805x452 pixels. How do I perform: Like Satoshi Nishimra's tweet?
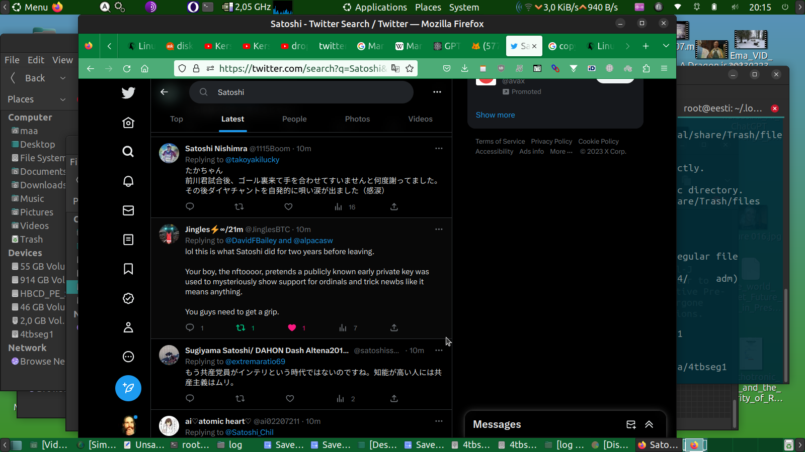(x=288, y=206)
